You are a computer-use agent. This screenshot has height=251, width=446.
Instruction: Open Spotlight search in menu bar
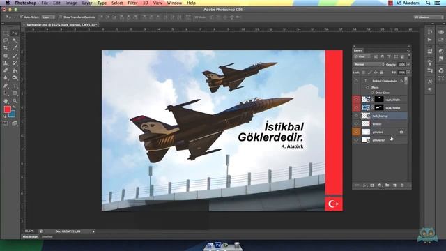(x=428, y=3)
